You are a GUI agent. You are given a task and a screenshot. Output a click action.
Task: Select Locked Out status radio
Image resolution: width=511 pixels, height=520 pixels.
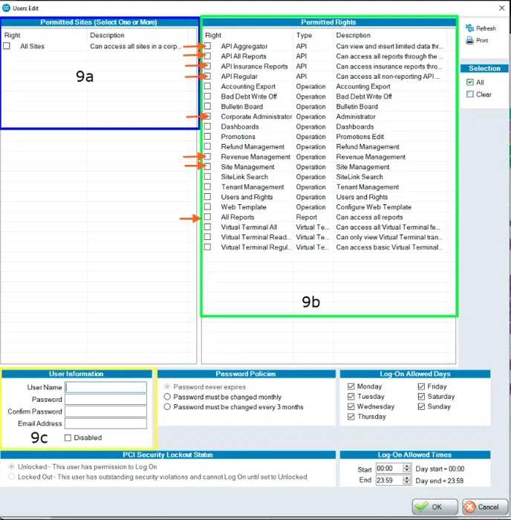12,477
